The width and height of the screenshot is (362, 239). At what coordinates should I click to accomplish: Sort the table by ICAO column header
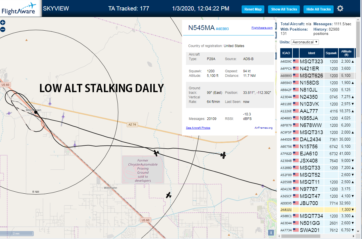pyautogui.click(x=286, y=53)
